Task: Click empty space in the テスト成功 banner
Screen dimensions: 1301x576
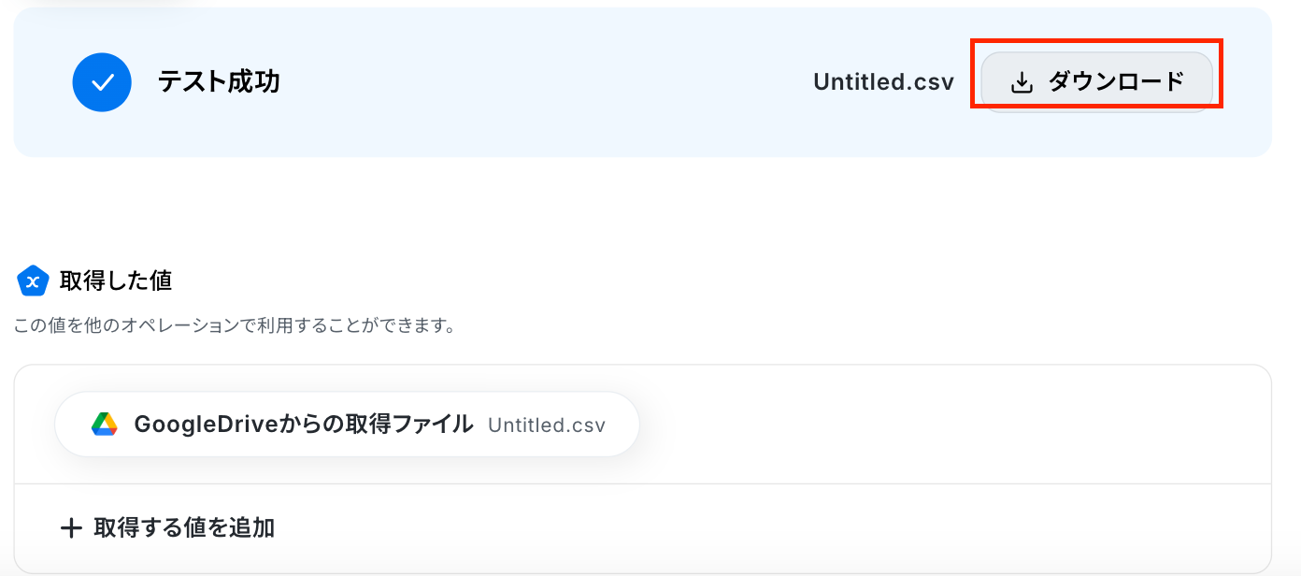Action: tap(542, 82)
